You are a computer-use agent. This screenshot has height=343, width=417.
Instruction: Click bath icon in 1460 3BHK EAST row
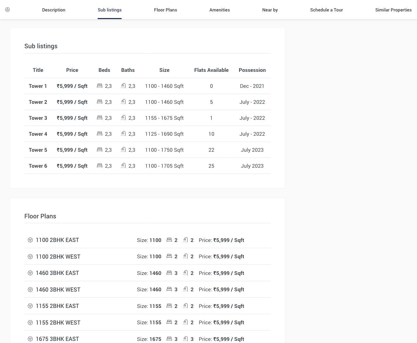pos(186,273)
